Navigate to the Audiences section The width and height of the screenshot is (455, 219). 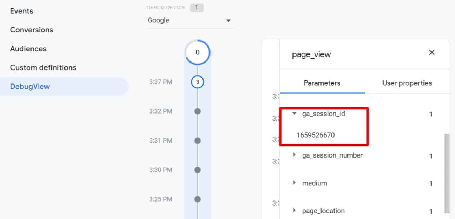[x=28, y=49]
